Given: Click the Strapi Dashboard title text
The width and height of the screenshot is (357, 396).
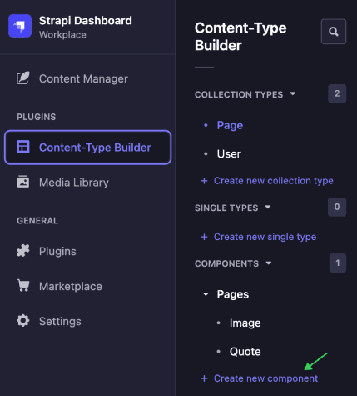Looking at the screenshot, I should tap(86, 21).
